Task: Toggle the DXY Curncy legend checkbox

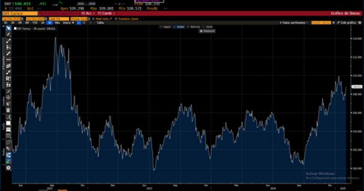Action: click(x=14, y=28)
